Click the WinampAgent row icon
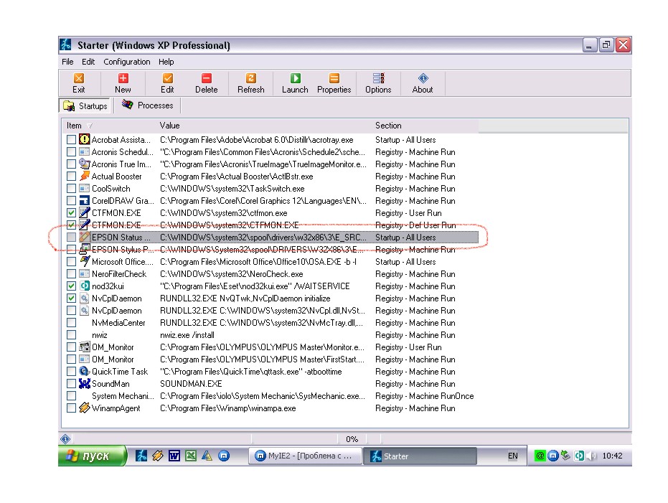 point(85,408)
